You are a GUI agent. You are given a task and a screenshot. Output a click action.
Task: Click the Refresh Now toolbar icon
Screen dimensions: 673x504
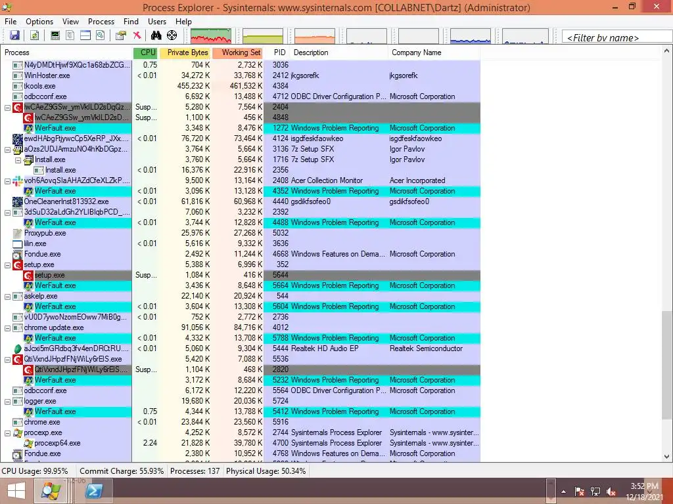(x=34, y=35)
